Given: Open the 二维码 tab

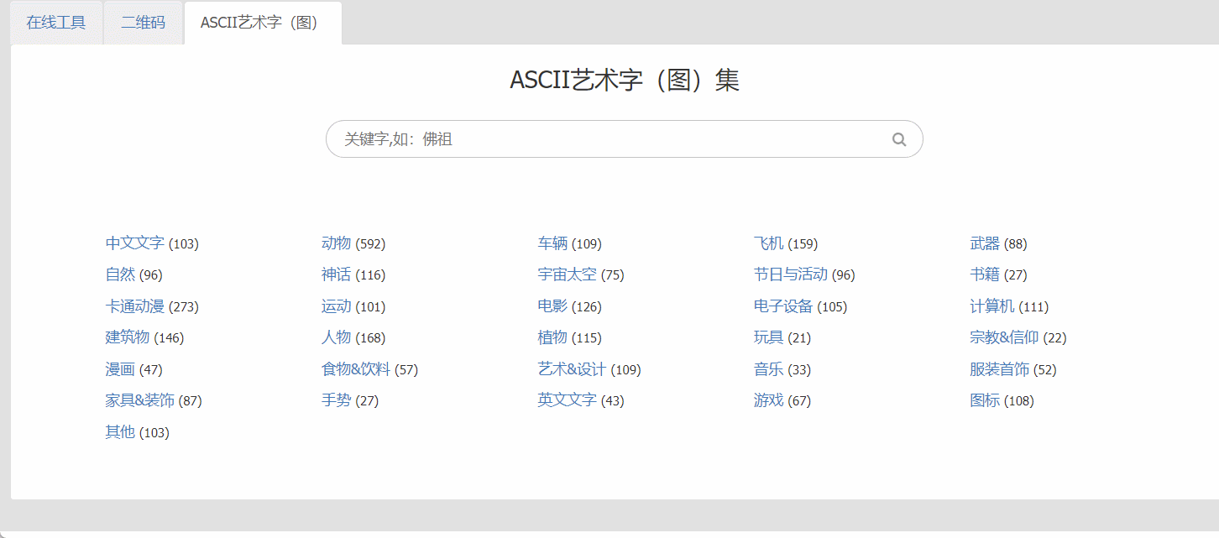Looking at the screenshot, I should click(x=144, y=23).
